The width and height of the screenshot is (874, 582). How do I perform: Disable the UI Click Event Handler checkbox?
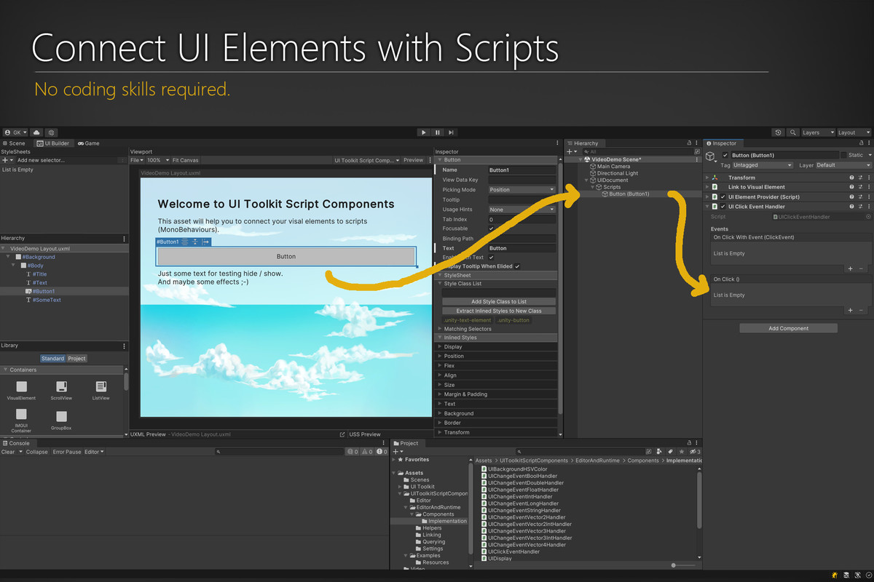(723, 207)
